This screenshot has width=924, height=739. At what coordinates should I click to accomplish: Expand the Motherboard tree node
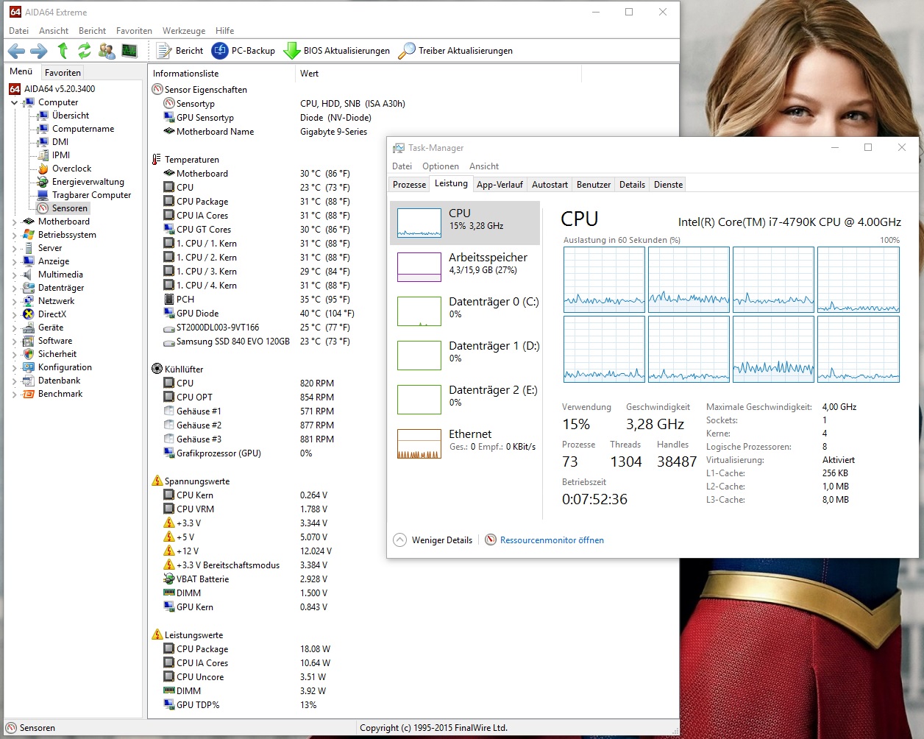point(15,222)
